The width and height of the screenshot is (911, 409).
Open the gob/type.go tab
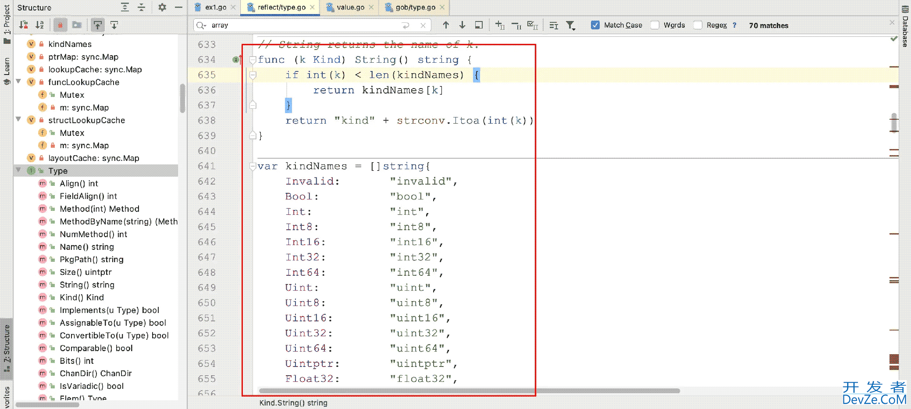coord(415,7)
